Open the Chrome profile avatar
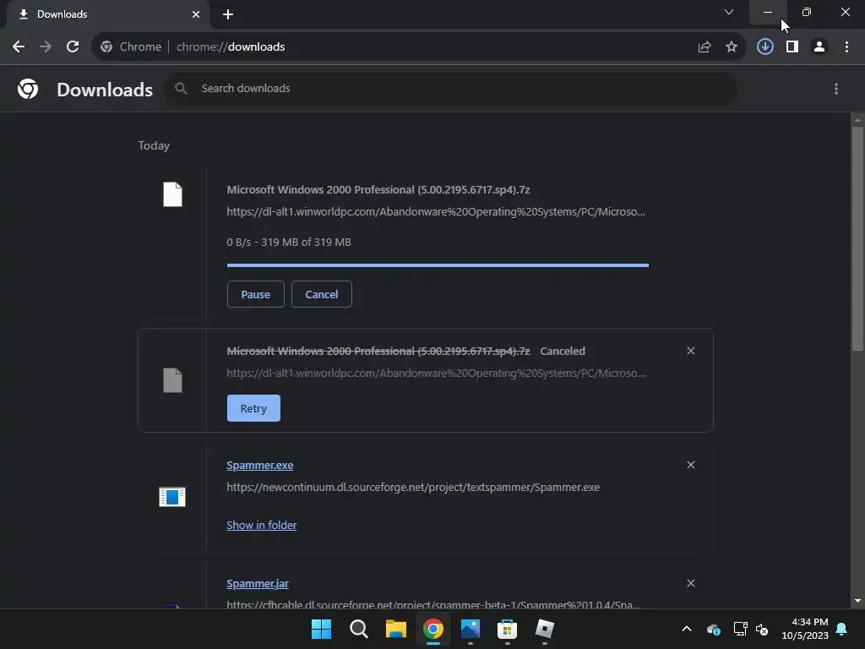 pyautogui.click(x=819, y=47)
